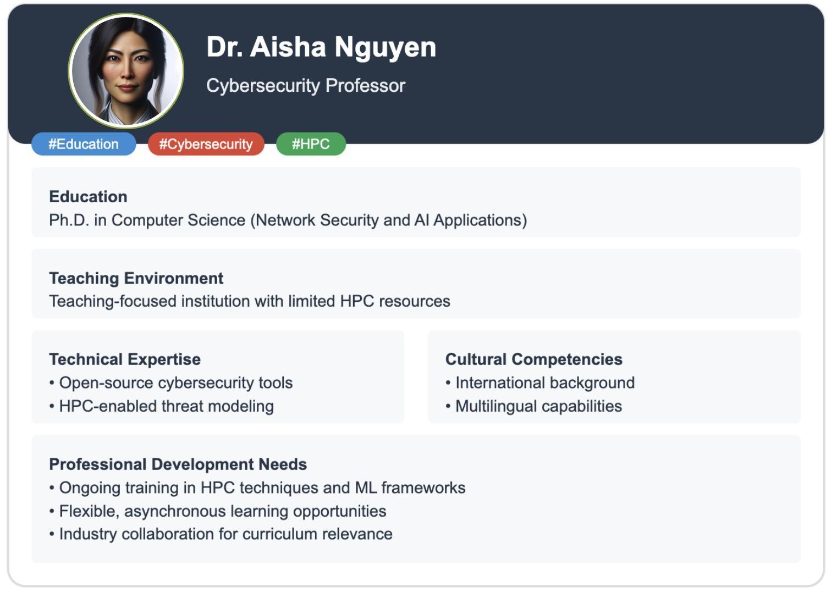Screen dimensions: 837x598
Task: Click the Ongoing training in HPC bullet
Action: pos(262,488)
